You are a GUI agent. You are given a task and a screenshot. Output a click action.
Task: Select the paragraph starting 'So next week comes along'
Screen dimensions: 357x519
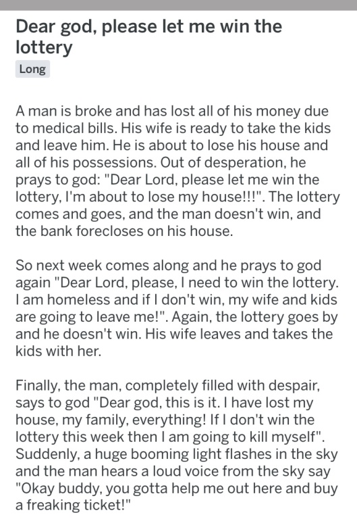coord(177,308)
